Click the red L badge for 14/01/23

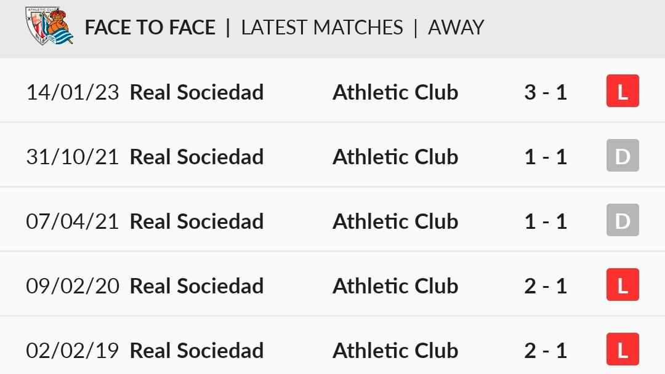[623, 91]
